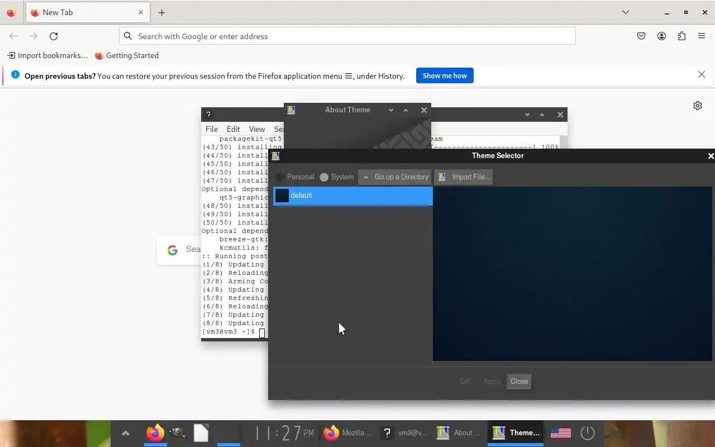Open the Edit menu in terminal

(233, 129)
